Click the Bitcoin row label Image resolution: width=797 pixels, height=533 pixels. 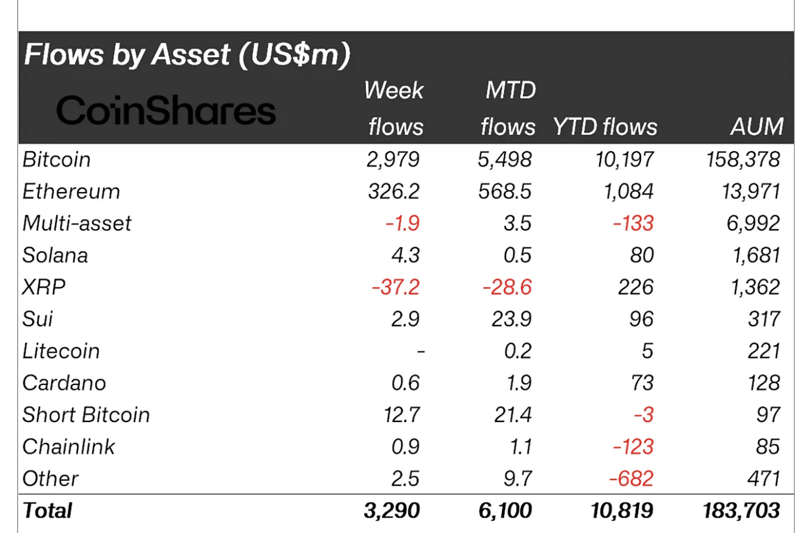pos(57,160)
